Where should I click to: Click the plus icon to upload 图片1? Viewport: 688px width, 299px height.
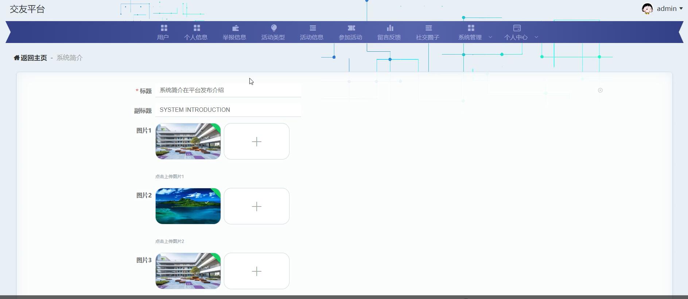257,141
